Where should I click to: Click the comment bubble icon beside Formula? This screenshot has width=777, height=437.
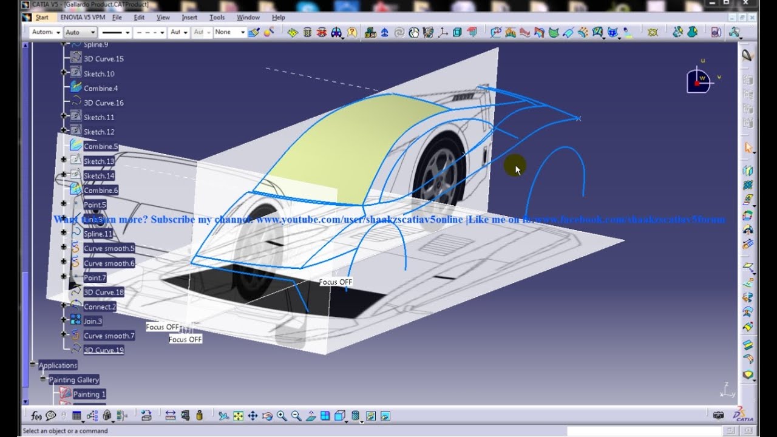(x=51, y=416)
